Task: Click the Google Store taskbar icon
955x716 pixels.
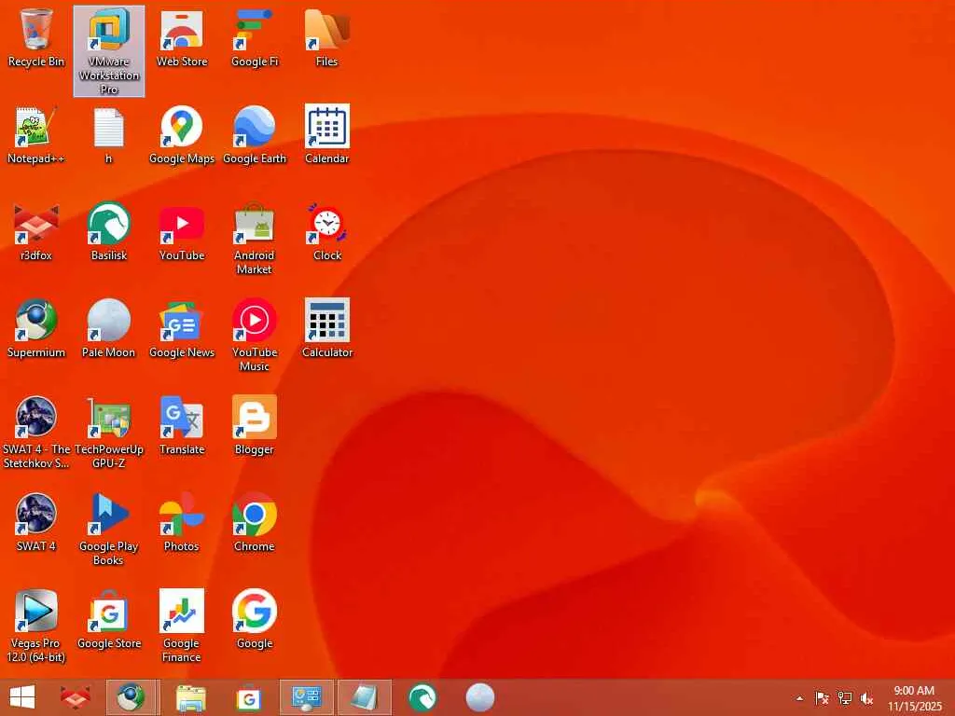Action: pyautogui.click(x=248, y=697)
